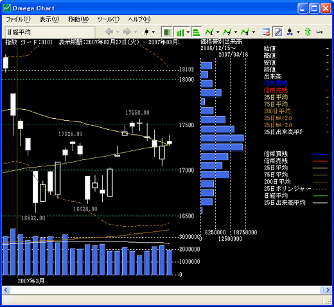This screenshot has width=334, height=307.
Task: Open the 表示(V) menu
Action: click(49, 19)
